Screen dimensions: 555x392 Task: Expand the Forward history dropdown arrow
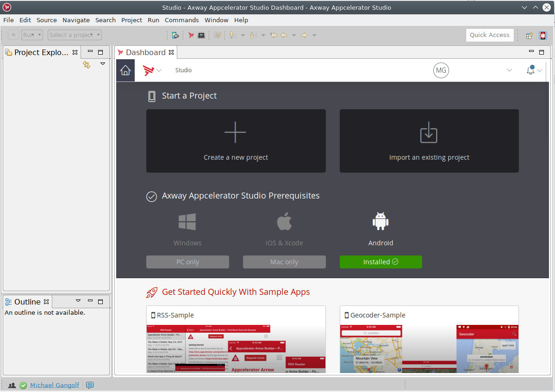314,35
